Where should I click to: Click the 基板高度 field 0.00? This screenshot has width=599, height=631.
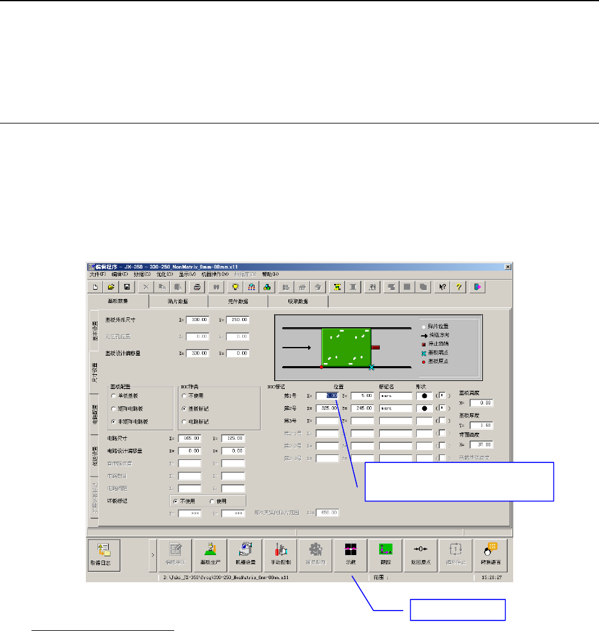[482, 403]
